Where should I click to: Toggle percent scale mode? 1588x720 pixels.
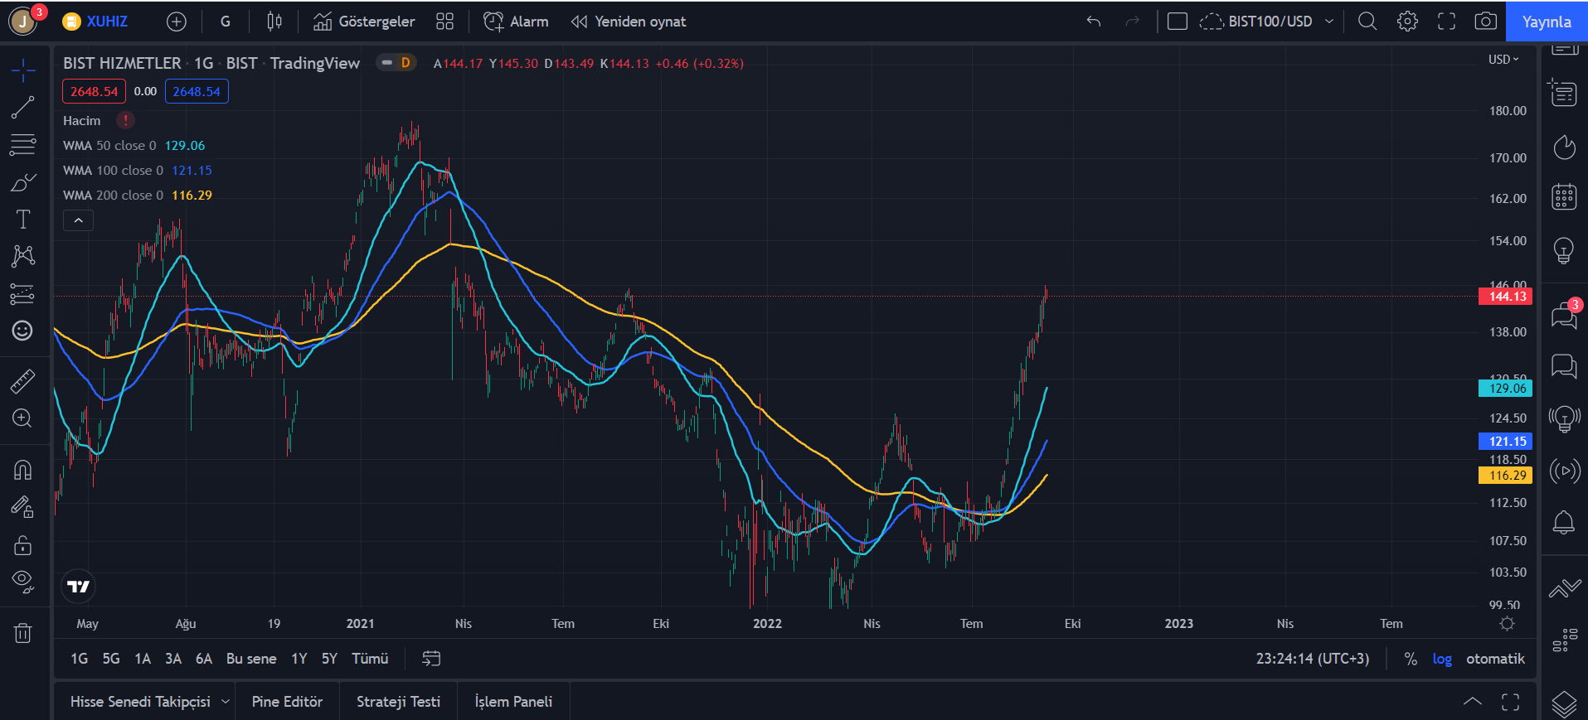point(1411,659)
